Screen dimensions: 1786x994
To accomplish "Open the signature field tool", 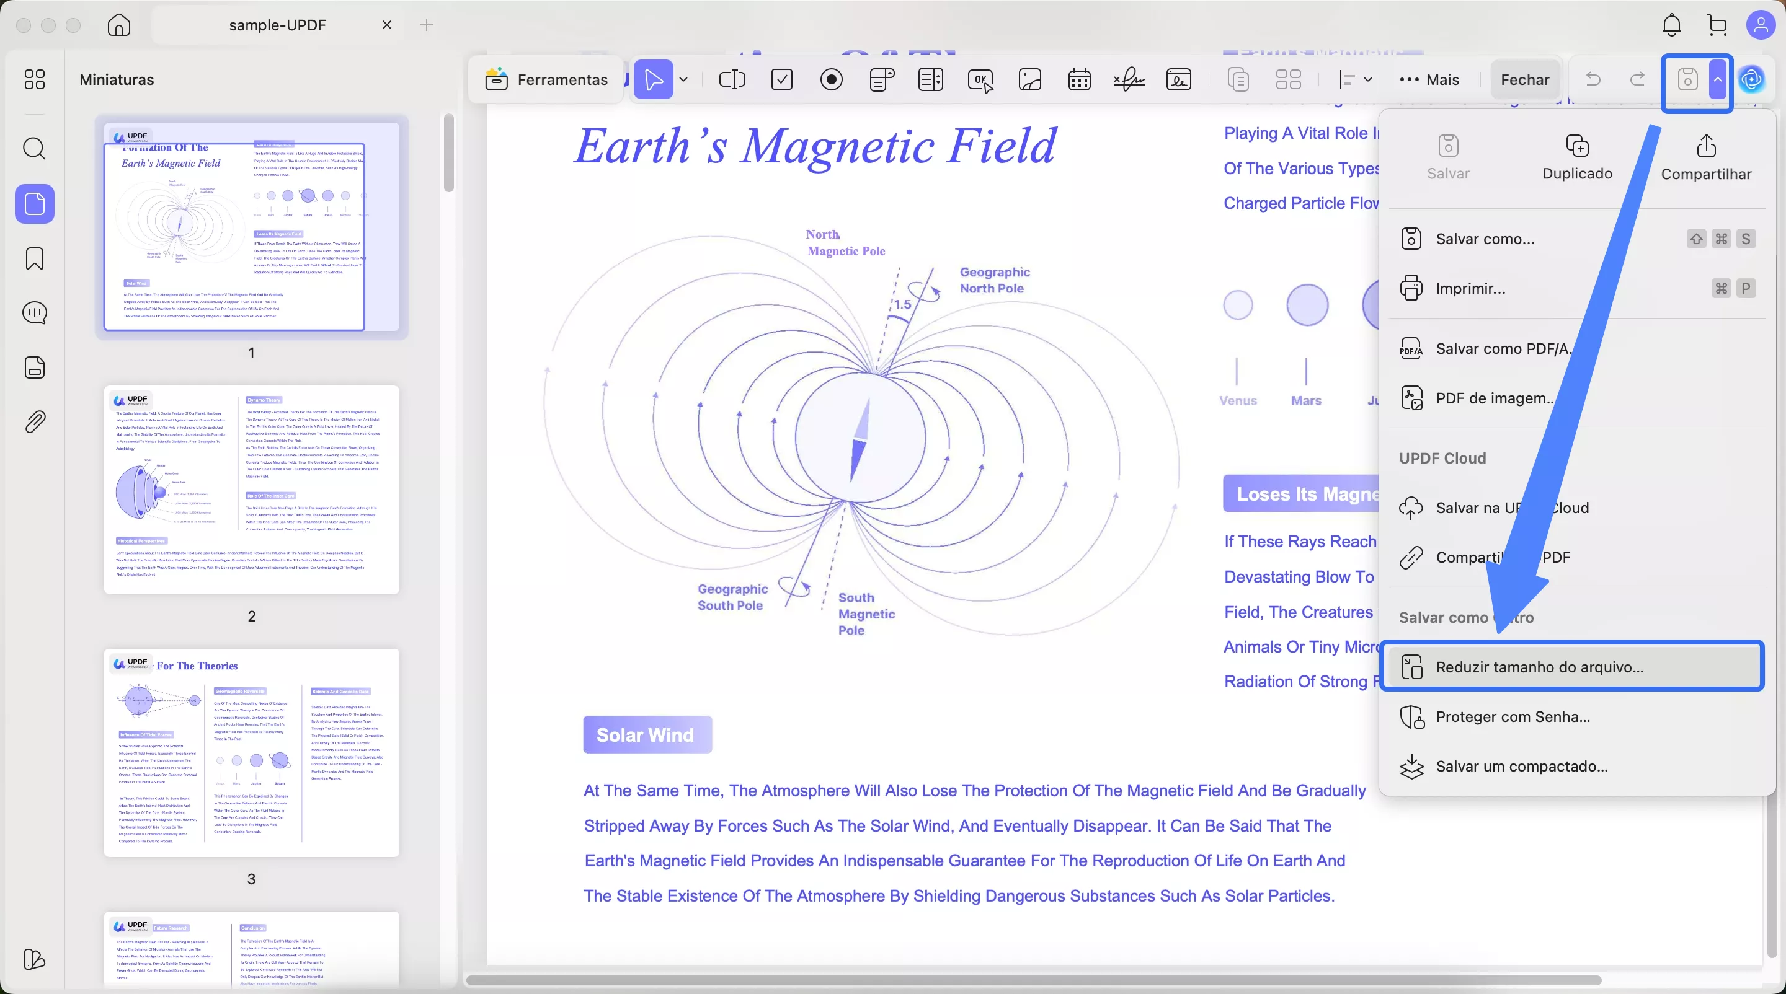I will coord(1129,80).
